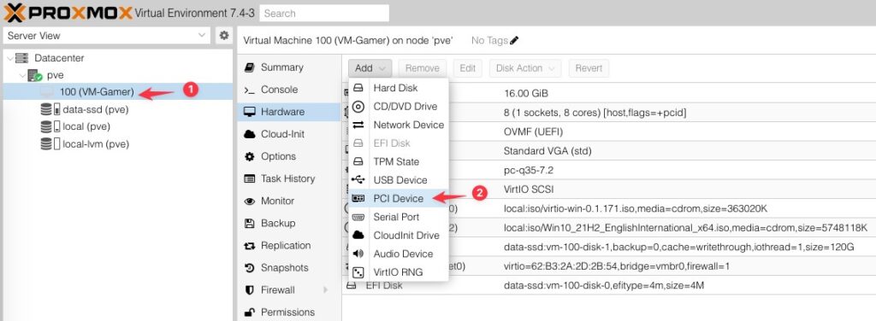The height and width of the screenshot is (321, 876).
Task: Click the Snapshots history icon
Action: coord(250,268)
